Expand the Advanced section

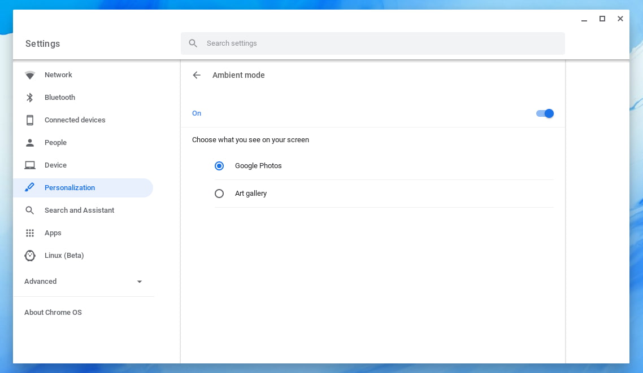pos(40,281)
